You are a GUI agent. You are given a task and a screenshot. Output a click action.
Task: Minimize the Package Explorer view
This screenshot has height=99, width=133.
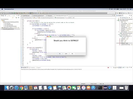point(17,16)
